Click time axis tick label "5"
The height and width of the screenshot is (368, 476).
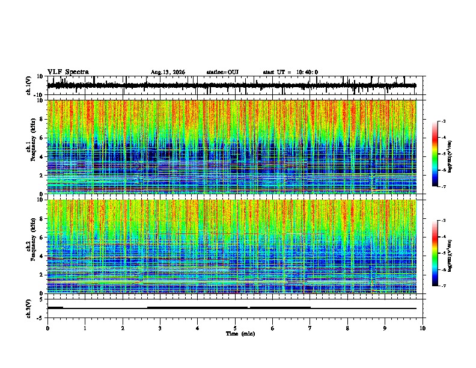tap(235, 328)
